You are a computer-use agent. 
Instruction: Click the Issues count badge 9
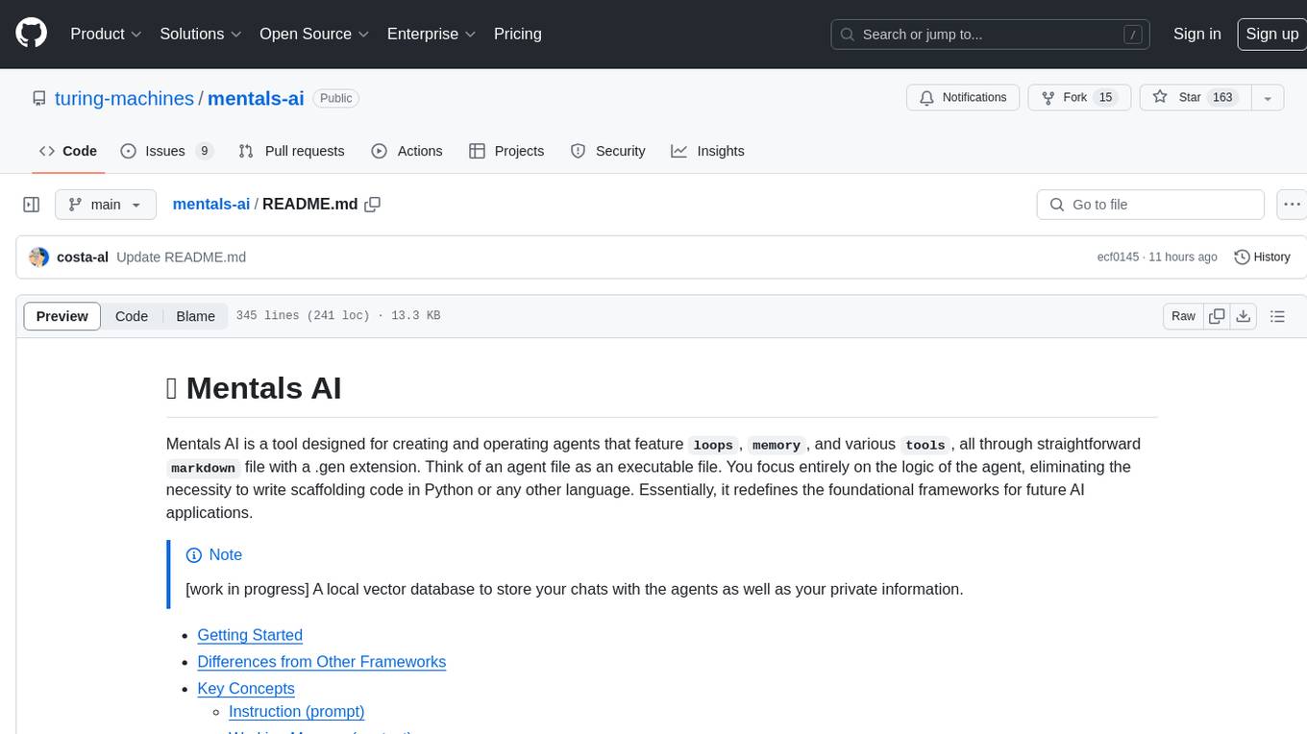click(204, 151)
